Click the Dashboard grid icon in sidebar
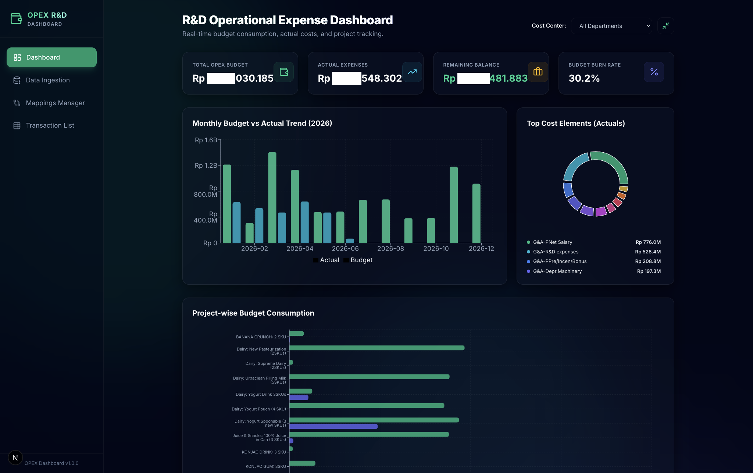Image resolution: width=753 pixels, height=473 pixels. point(17,57)
